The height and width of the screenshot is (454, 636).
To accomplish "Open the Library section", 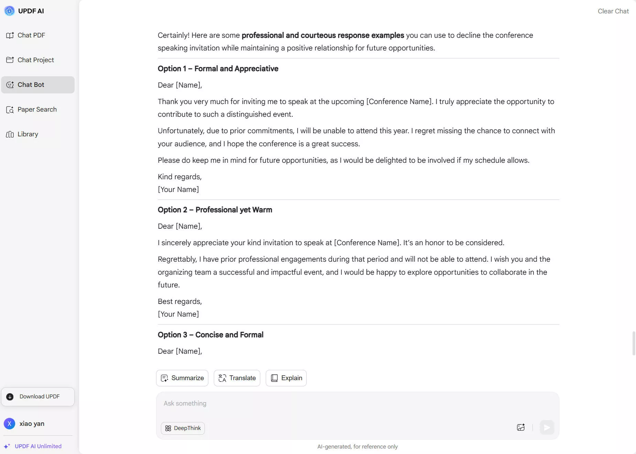I will click(28, 134).
